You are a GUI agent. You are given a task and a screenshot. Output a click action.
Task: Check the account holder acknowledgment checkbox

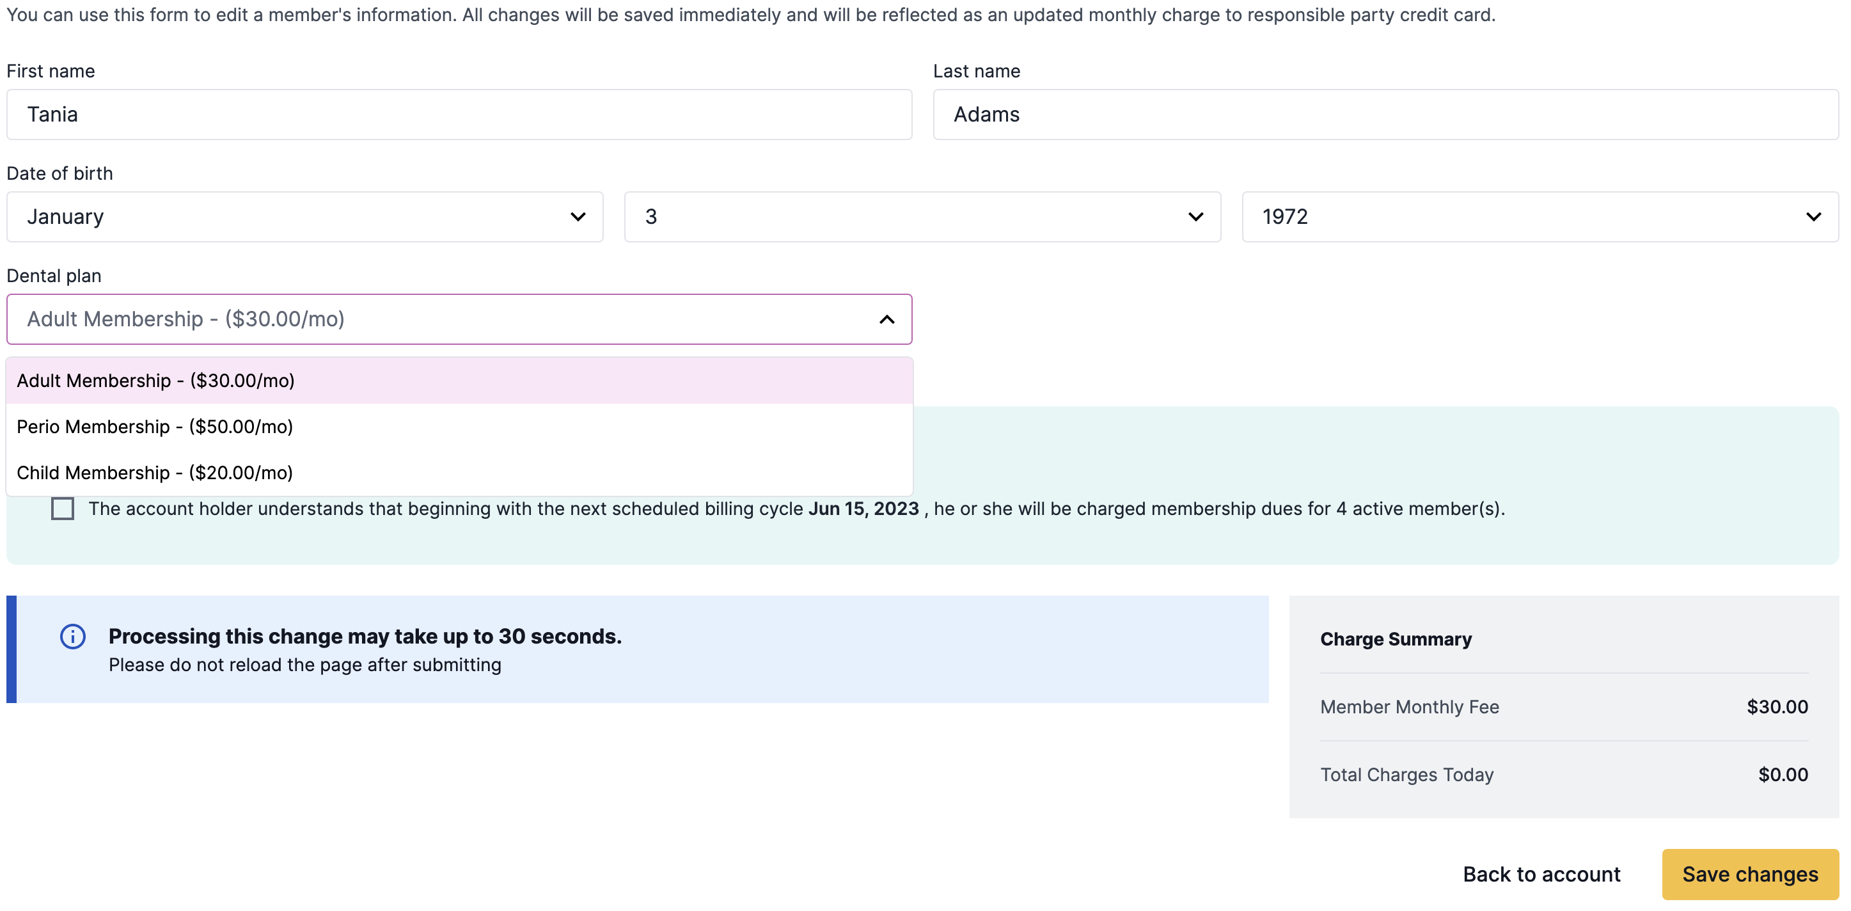pos(63,509)
